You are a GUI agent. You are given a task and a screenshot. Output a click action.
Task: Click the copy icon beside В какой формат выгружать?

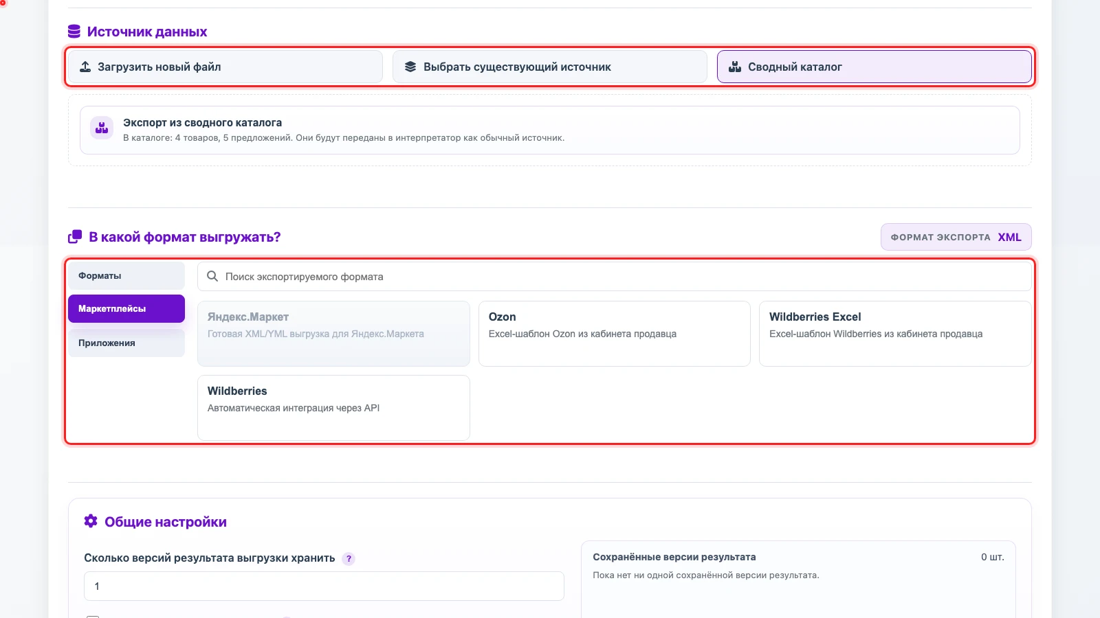click(x=75, y=237)
